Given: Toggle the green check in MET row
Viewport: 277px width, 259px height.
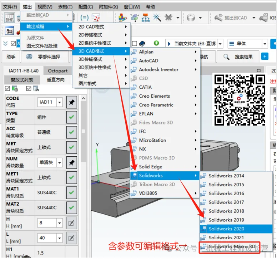Looking at the screenshot, I should pos(71,147).
